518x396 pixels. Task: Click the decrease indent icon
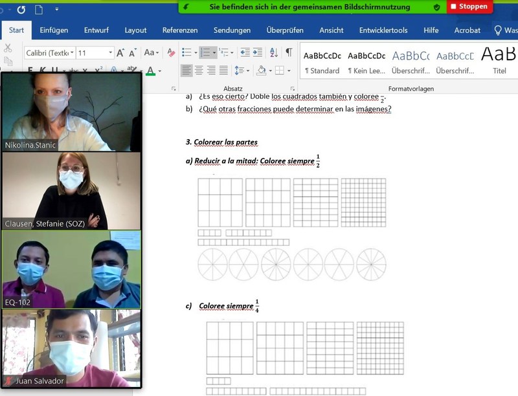[x=244, y=52]
